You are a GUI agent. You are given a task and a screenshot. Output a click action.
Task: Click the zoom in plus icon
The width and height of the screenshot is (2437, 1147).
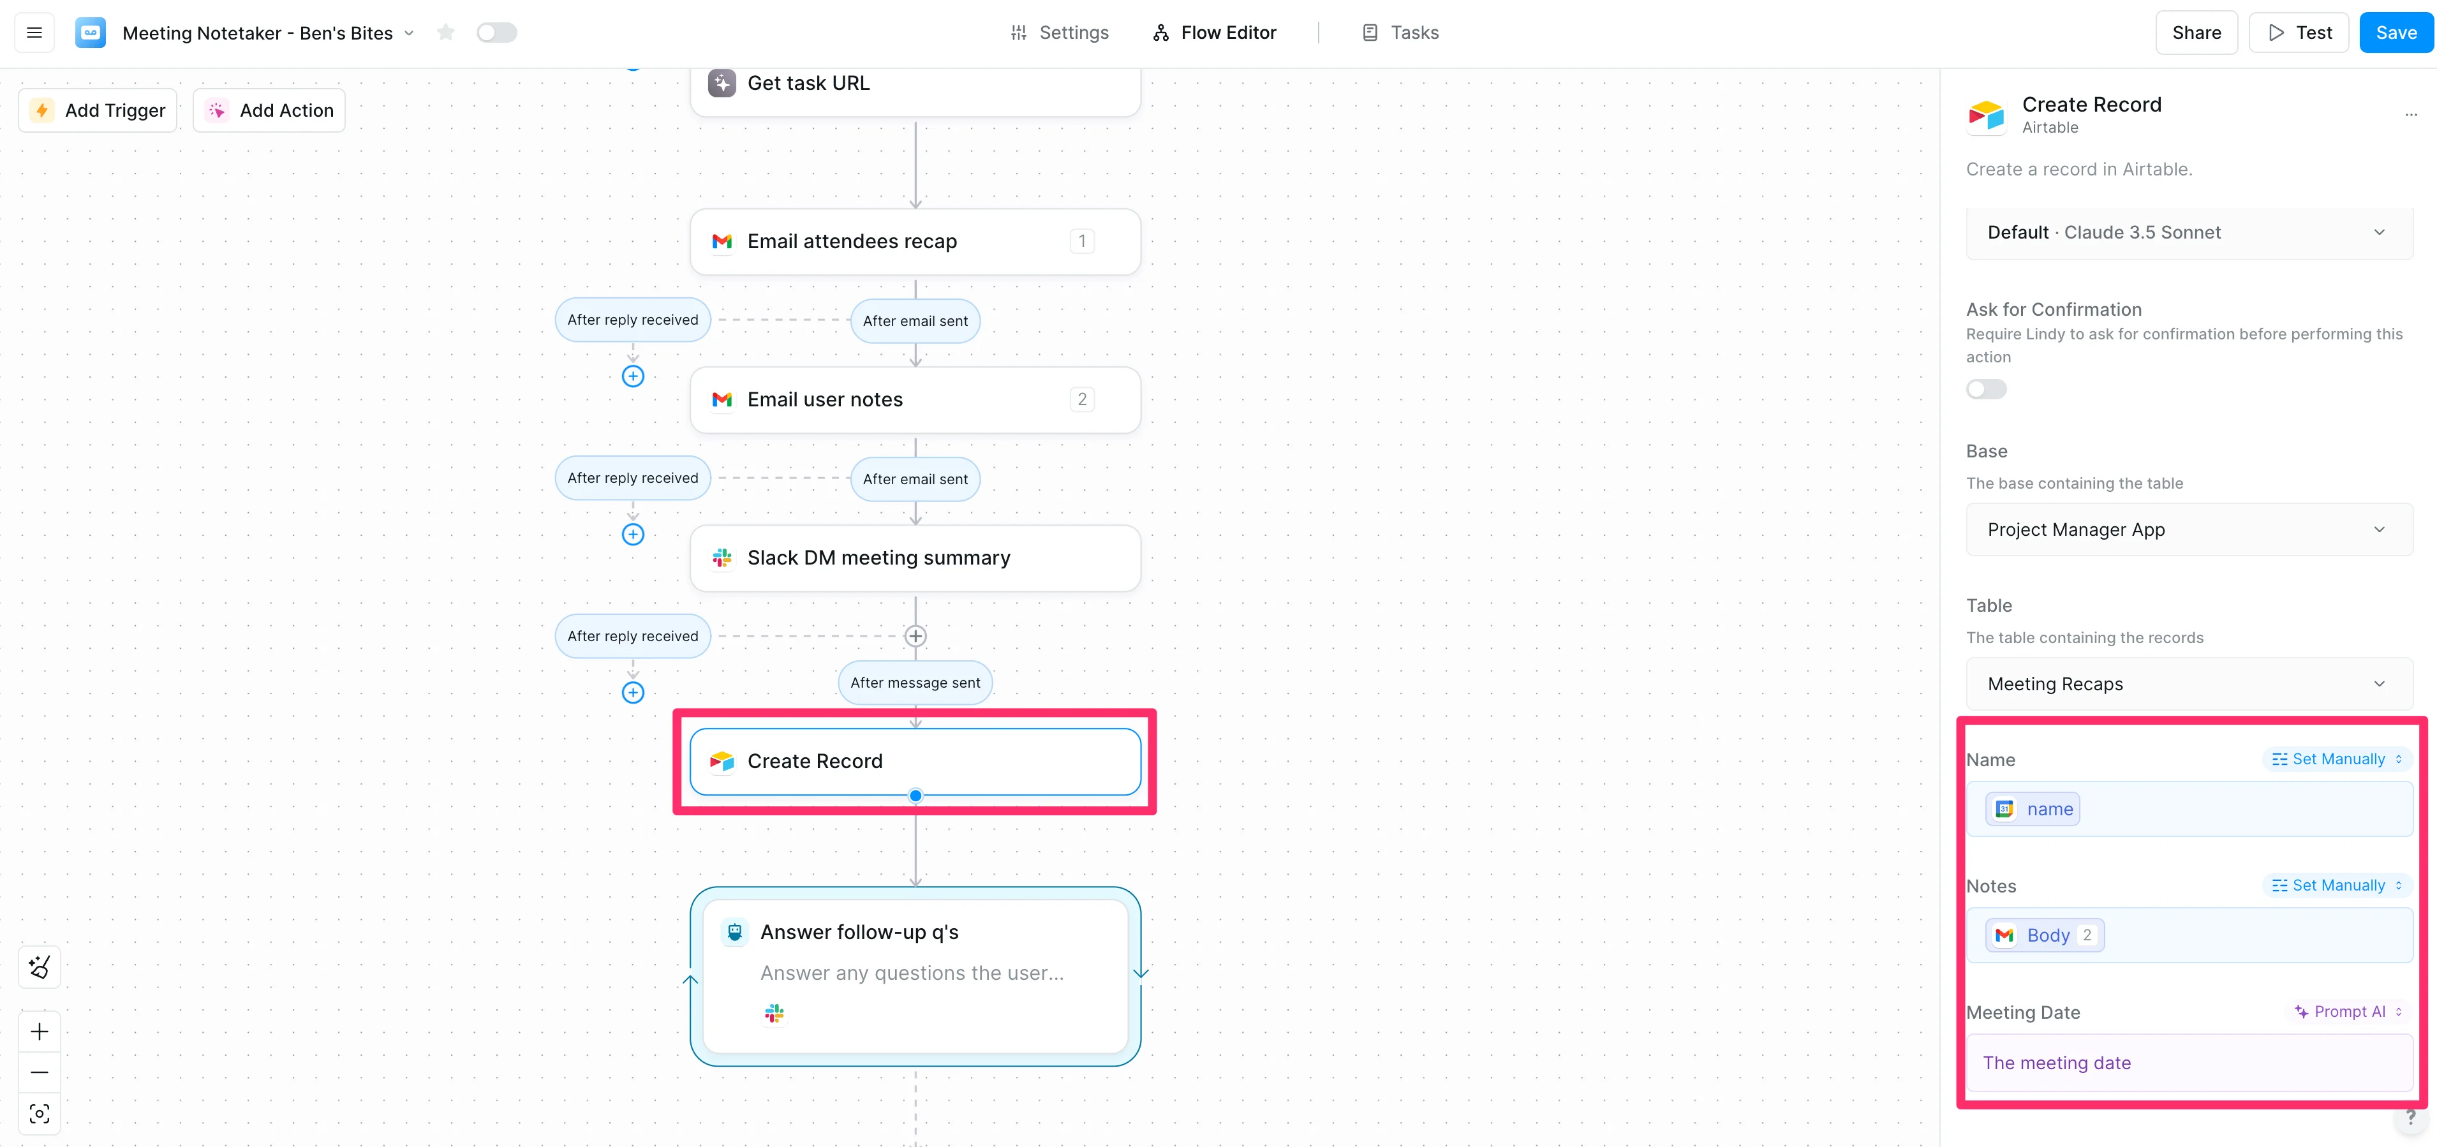pos(40,1032)
